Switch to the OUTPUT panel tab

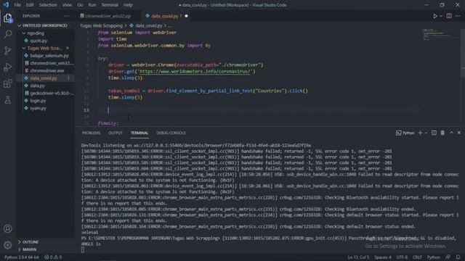click(x=116, y=133)
